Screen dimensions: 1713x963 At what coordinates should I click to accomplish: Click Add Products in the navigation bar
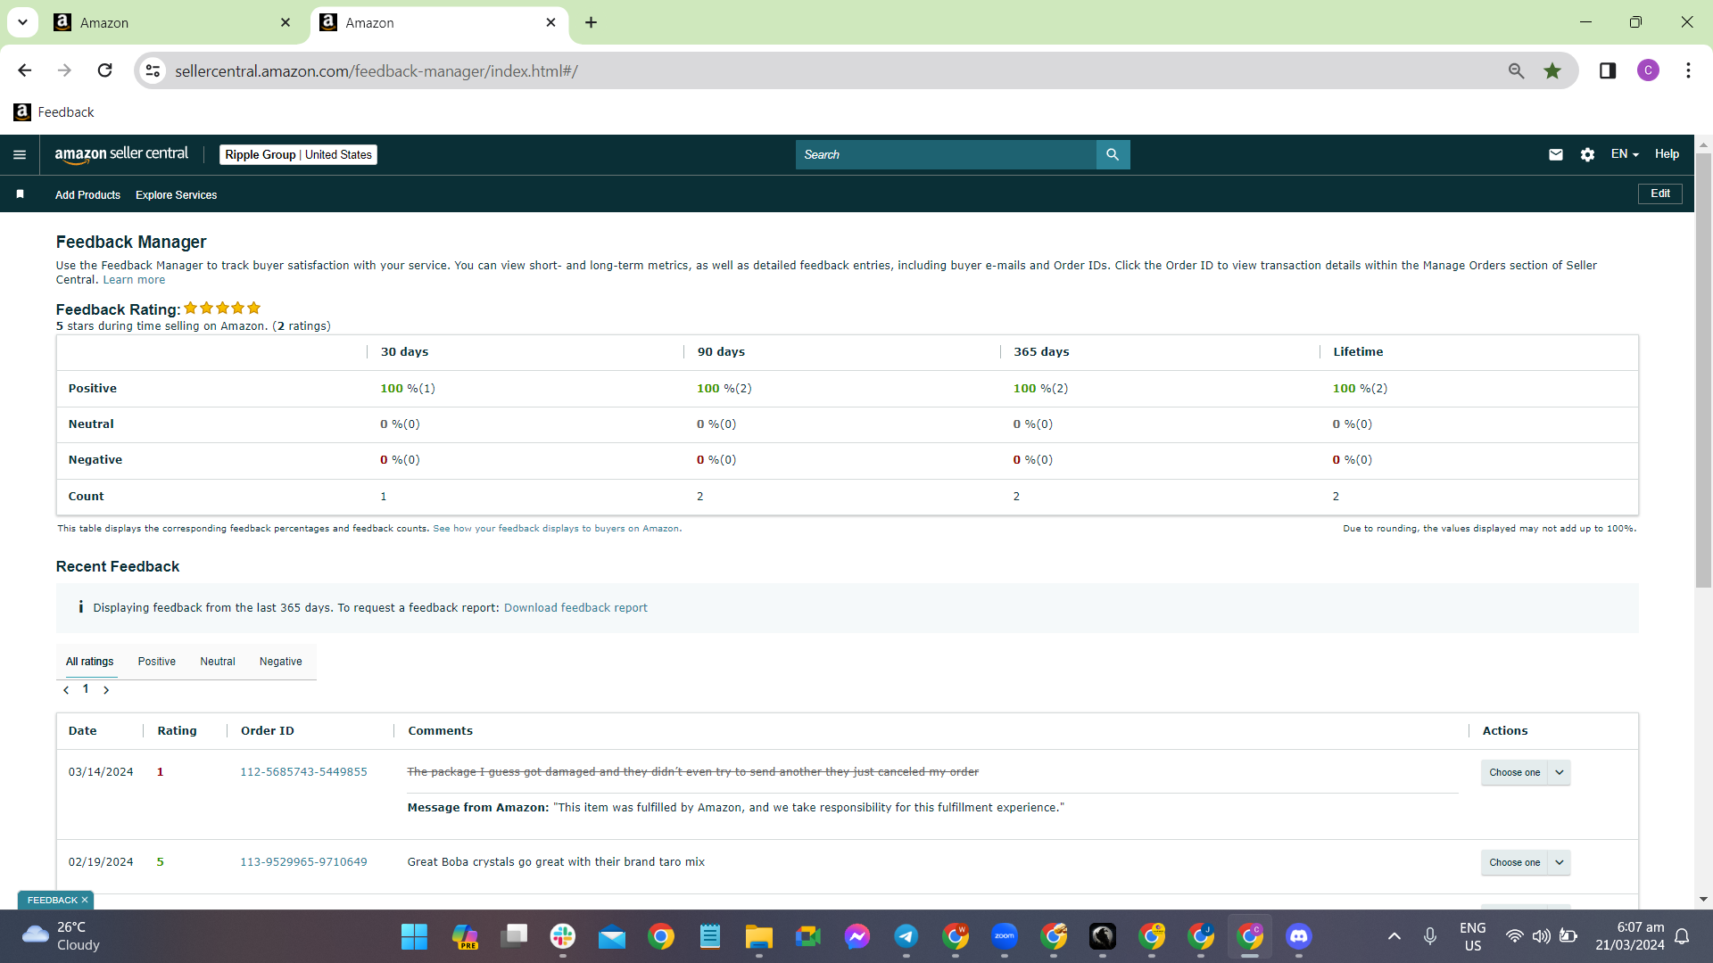pyautogui.click(x=87, y=195)
